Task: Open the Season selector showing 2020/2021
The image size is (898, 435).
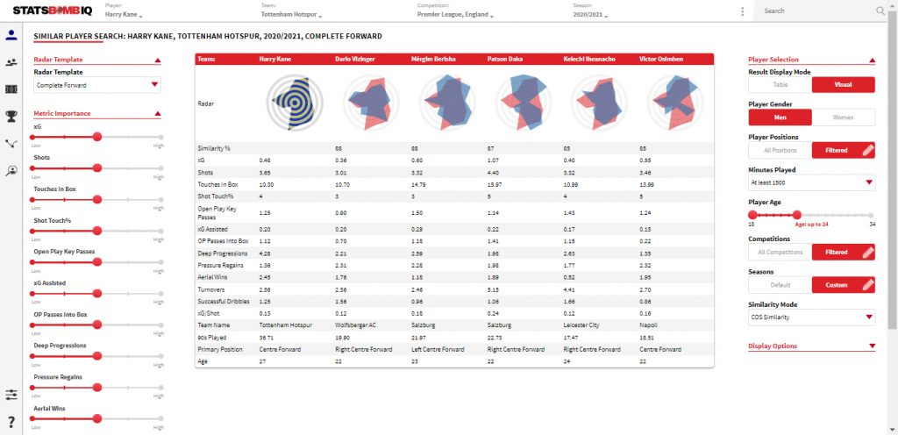Action: pos(590,14)
